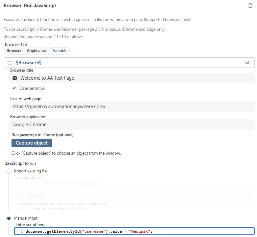Click the Browser title field
The width and height of the screenshot is (257, 237).
pos(131,78)
